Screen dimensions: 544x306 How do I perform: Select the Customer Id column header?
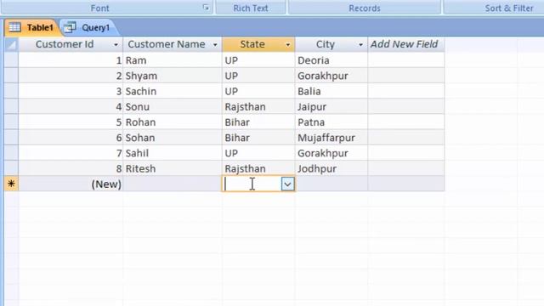pyautogui.click(x=71, y=44)
